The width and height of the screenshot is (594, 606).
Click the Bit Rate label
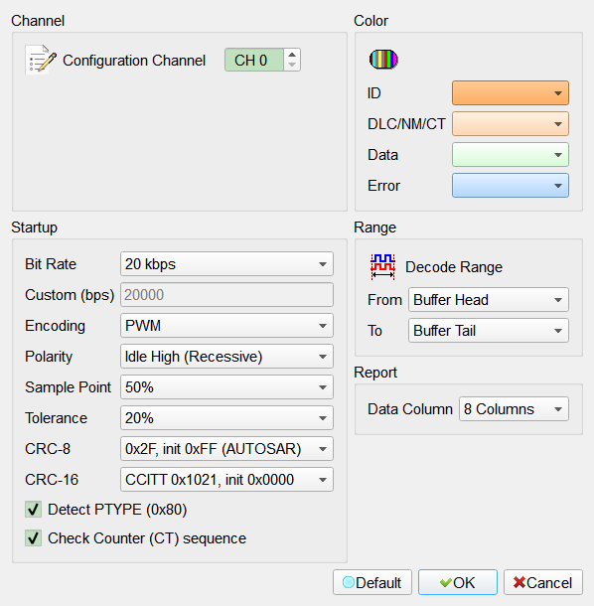pos(51,264)
